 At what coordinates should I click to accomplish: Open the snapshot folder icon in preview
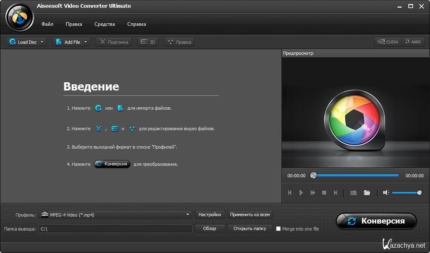[x=367, y=193]
